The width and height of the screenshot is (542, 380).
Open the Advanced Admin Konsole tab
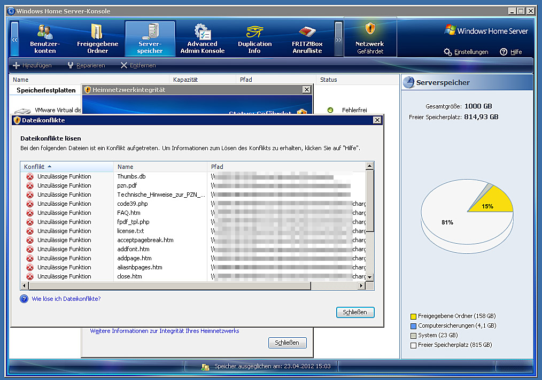[203, 38]
